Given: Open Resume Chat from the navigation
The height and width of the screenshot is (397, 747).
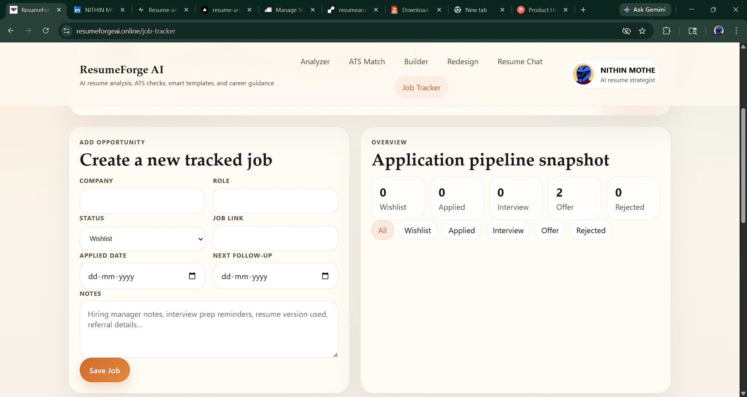Looking at the screenshot, I should click(520, 61).
